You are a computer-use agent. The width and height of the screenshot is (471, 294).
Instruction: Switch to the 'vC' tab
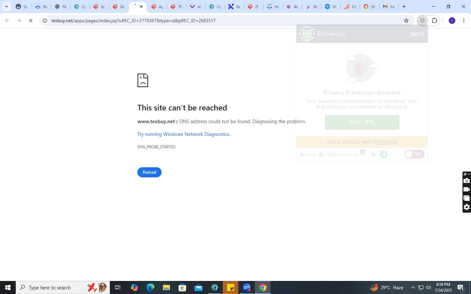click(x=196, y=7)
